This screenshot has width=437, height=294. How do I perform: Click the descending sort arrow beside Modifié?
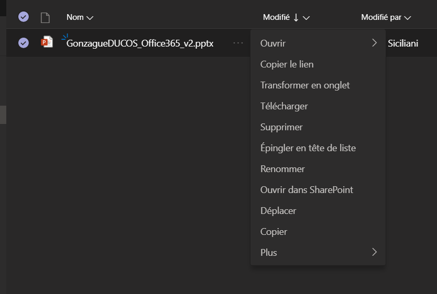point(296,18)
